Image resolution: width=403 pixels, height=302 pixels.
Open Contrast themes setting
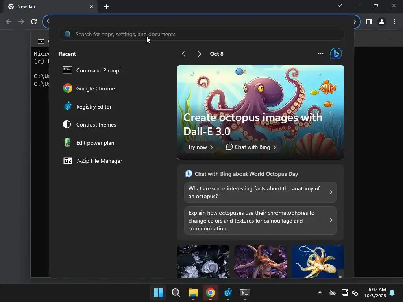90,125
